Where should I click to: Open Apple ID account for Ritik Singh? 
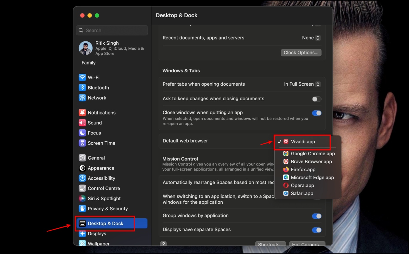pos(112,48)
